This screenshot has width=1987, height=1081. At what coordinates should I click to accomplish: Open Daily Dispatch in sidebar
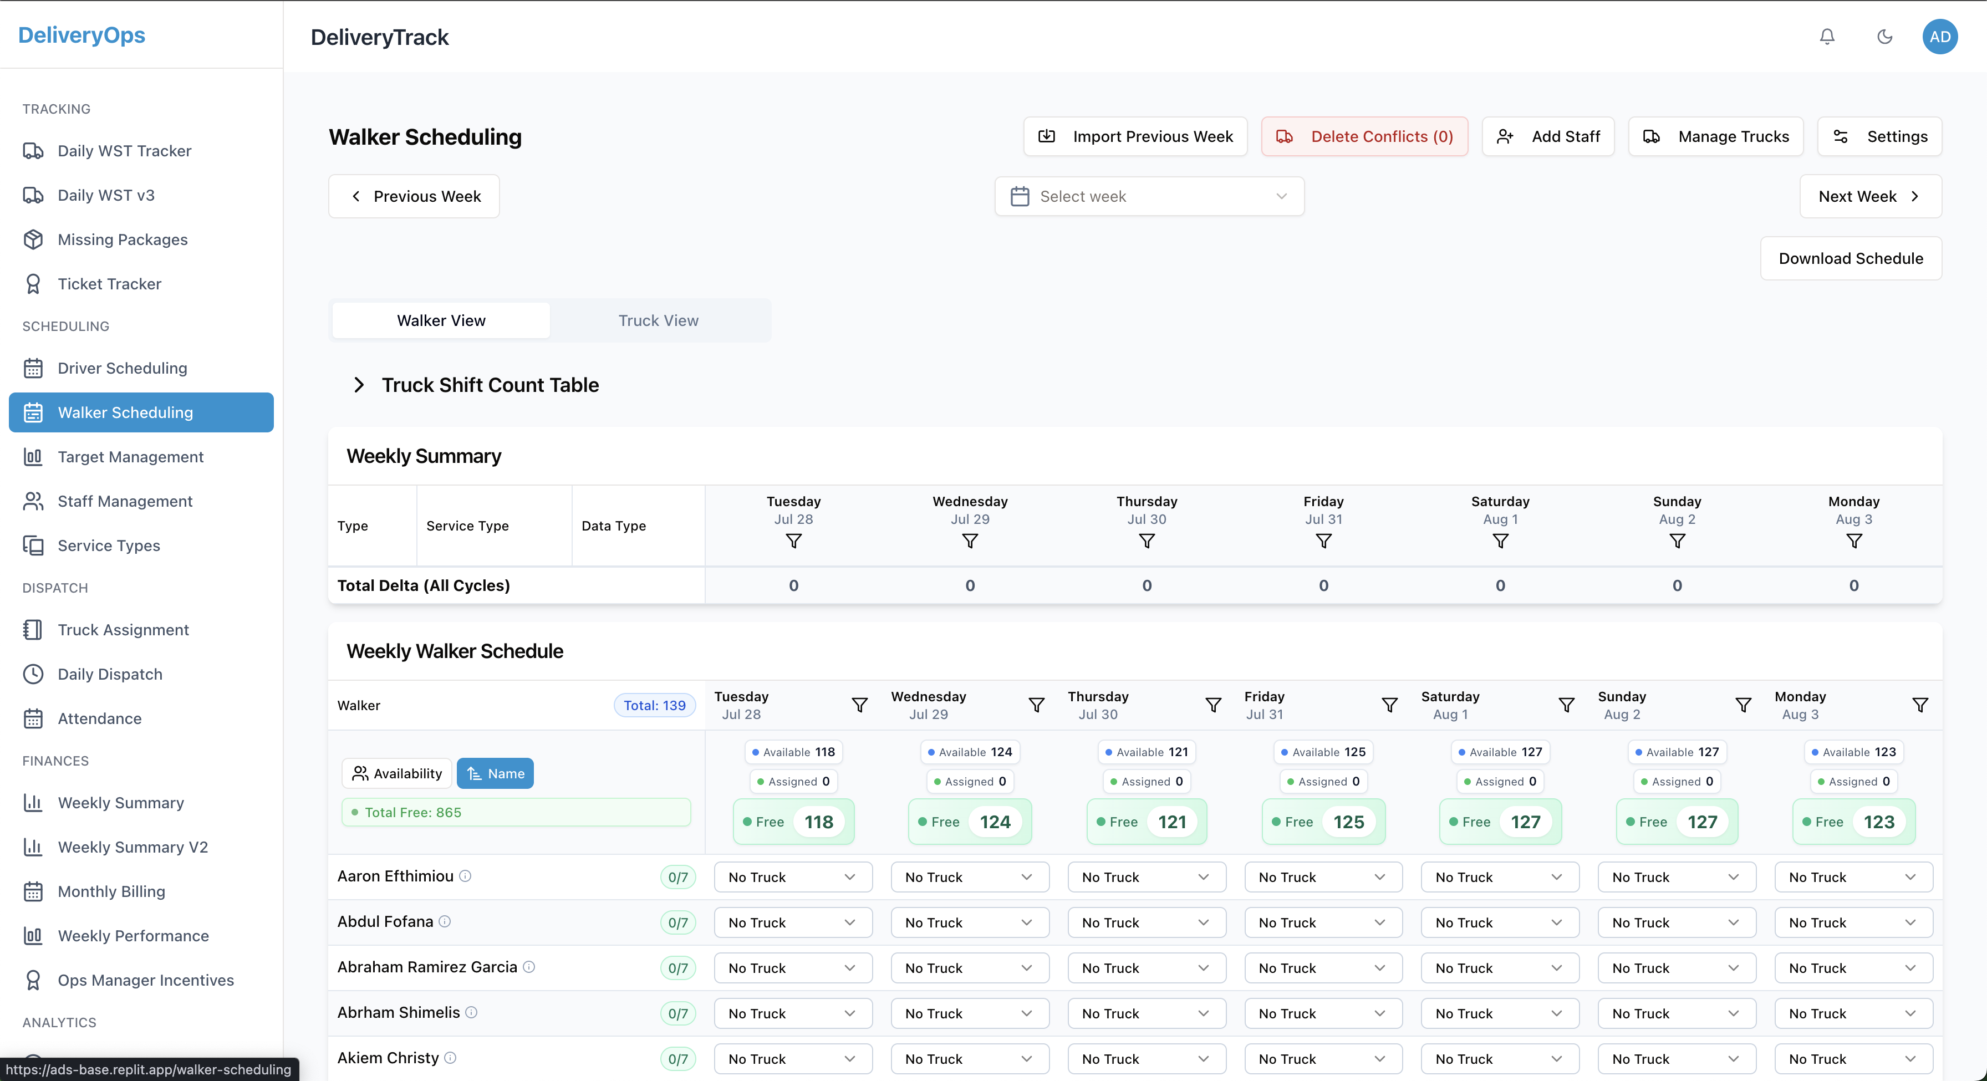[141, 674]
